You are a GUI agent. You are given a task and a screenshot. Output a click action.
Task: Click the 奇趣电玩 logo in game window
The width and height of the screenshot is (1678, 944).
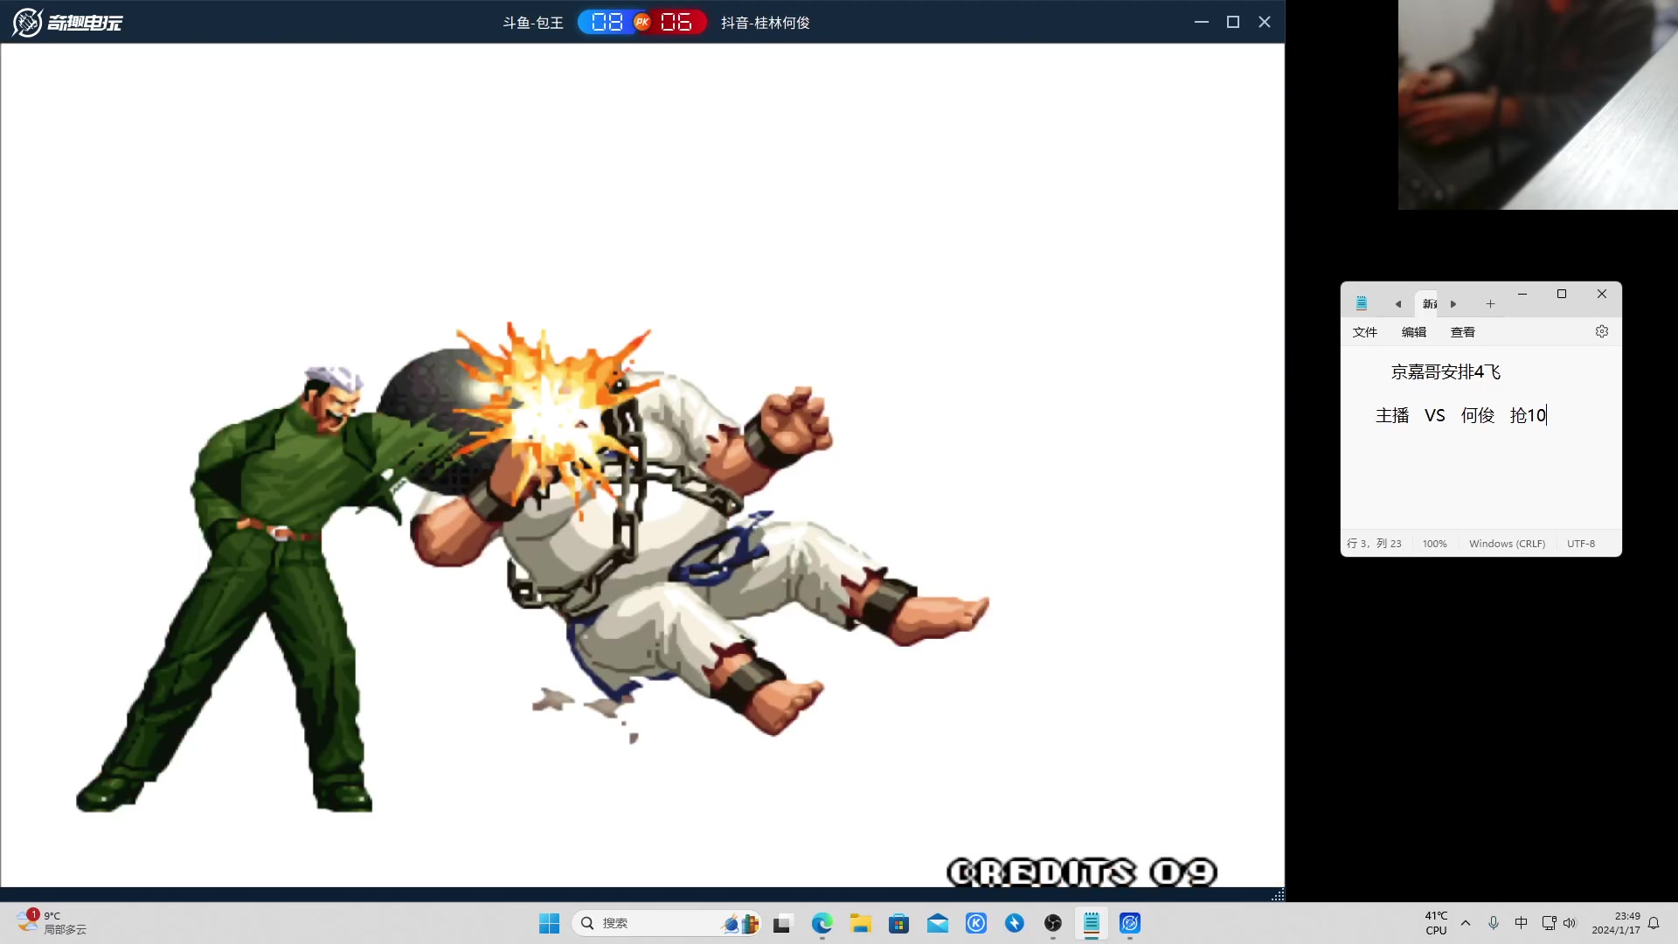tap(67, 22)
